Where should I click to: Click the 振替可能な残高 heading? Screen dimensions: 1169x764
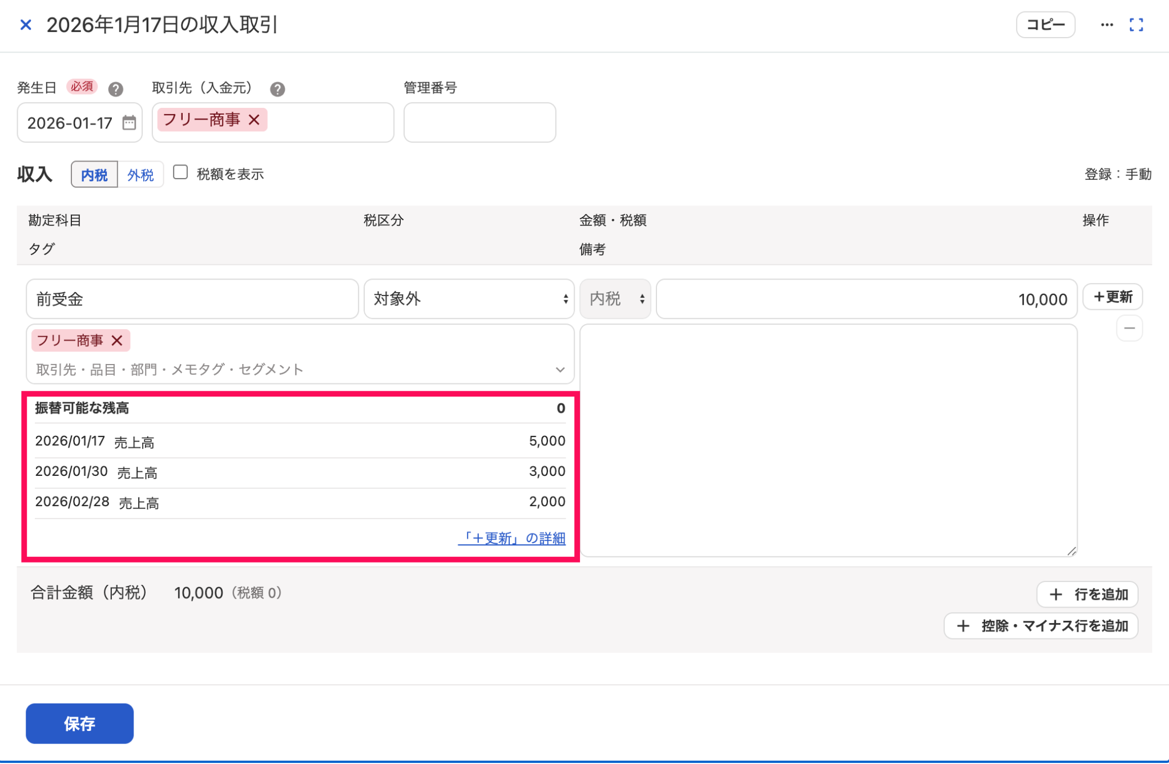pyautogui.click(x=82, y=408)
